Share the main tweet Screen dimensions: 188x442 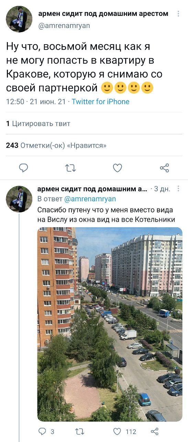[x=165, y=168]
